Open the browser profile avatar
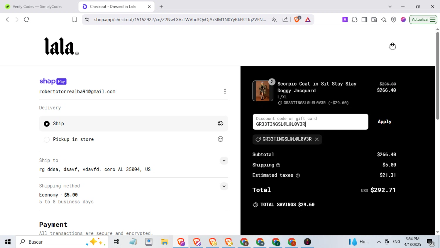 click(403, 20)
